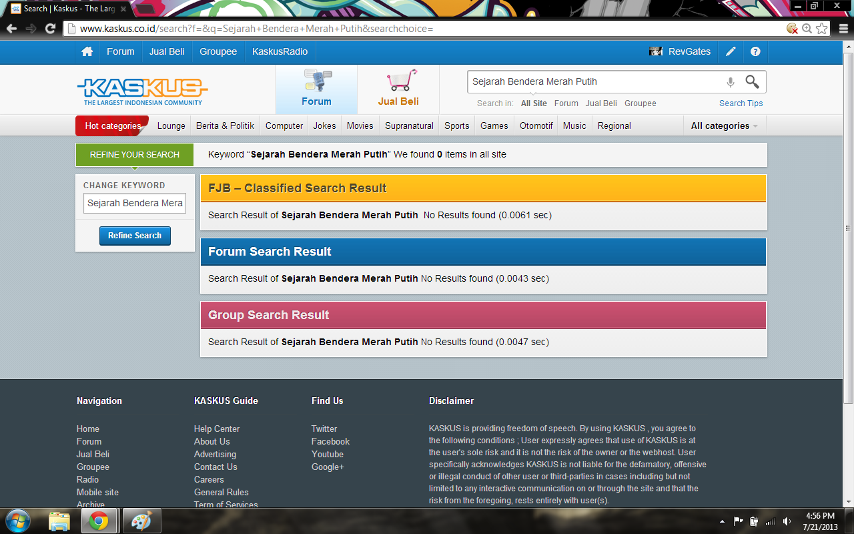
Task: Open the help question mark icon
Action: [x=755, y=51]
